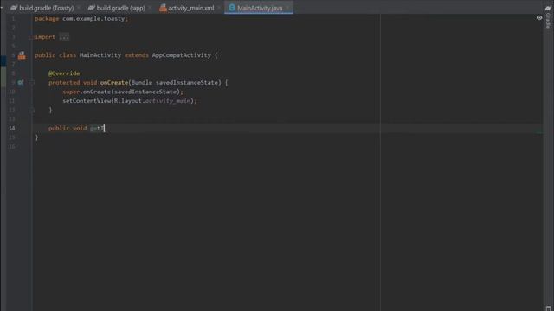554x311 pixels.
Task: Click the MainActivity class name
Action: pos(100,55)
